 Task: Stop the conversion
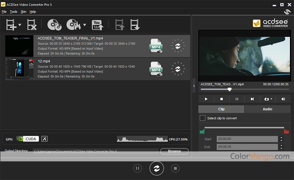tap(175, 168)
